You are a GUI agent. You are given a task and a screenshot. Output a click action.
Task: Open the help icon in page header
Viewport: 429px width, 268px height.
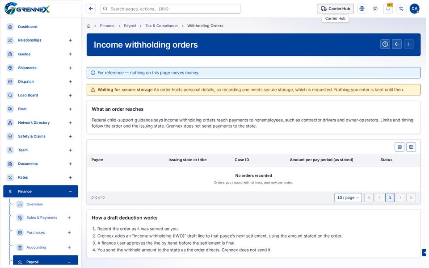[385, 44]
